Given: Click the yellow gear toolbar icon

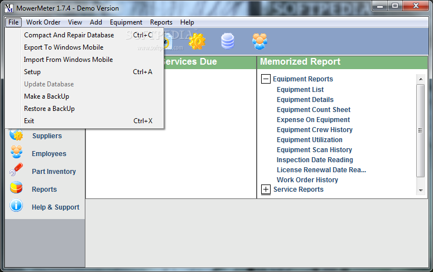Looking at the screenshot, I should pos(197,41).
